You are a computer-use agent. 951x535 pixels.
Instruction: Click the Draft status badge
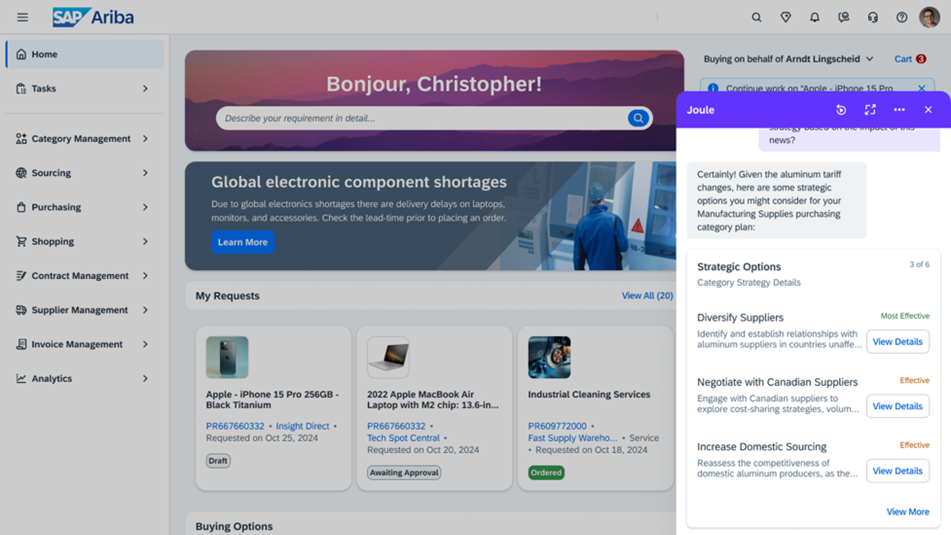[x=218, y=460]
